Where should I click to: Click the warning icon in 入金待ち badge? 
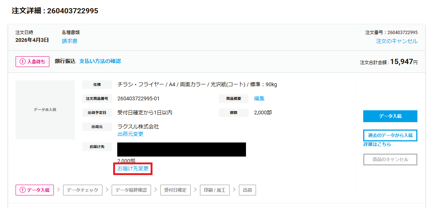23,62
